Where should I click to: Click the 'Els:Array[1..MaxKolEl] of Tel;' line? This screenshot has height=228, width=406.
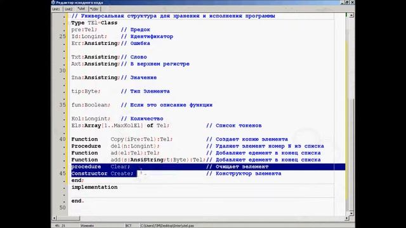(x=120, y=125)
